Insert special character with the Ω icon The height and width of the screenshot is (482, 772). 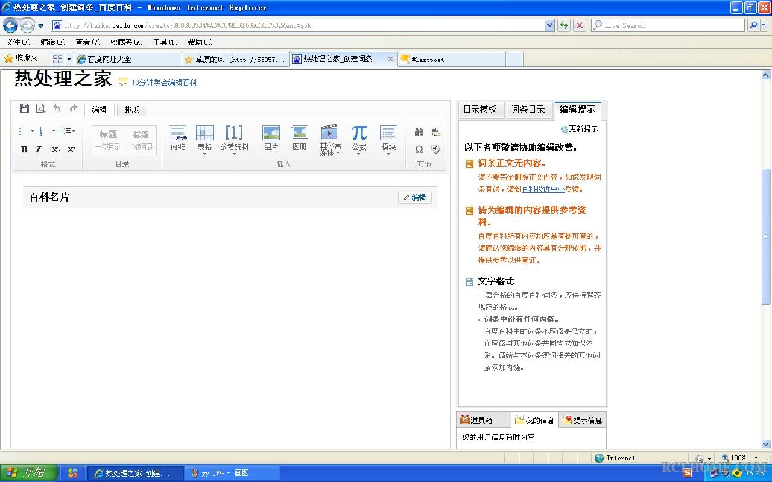[419, 149]
